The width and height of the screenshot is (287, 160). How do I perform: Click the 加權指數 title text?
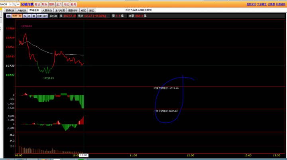pos(27,4)
